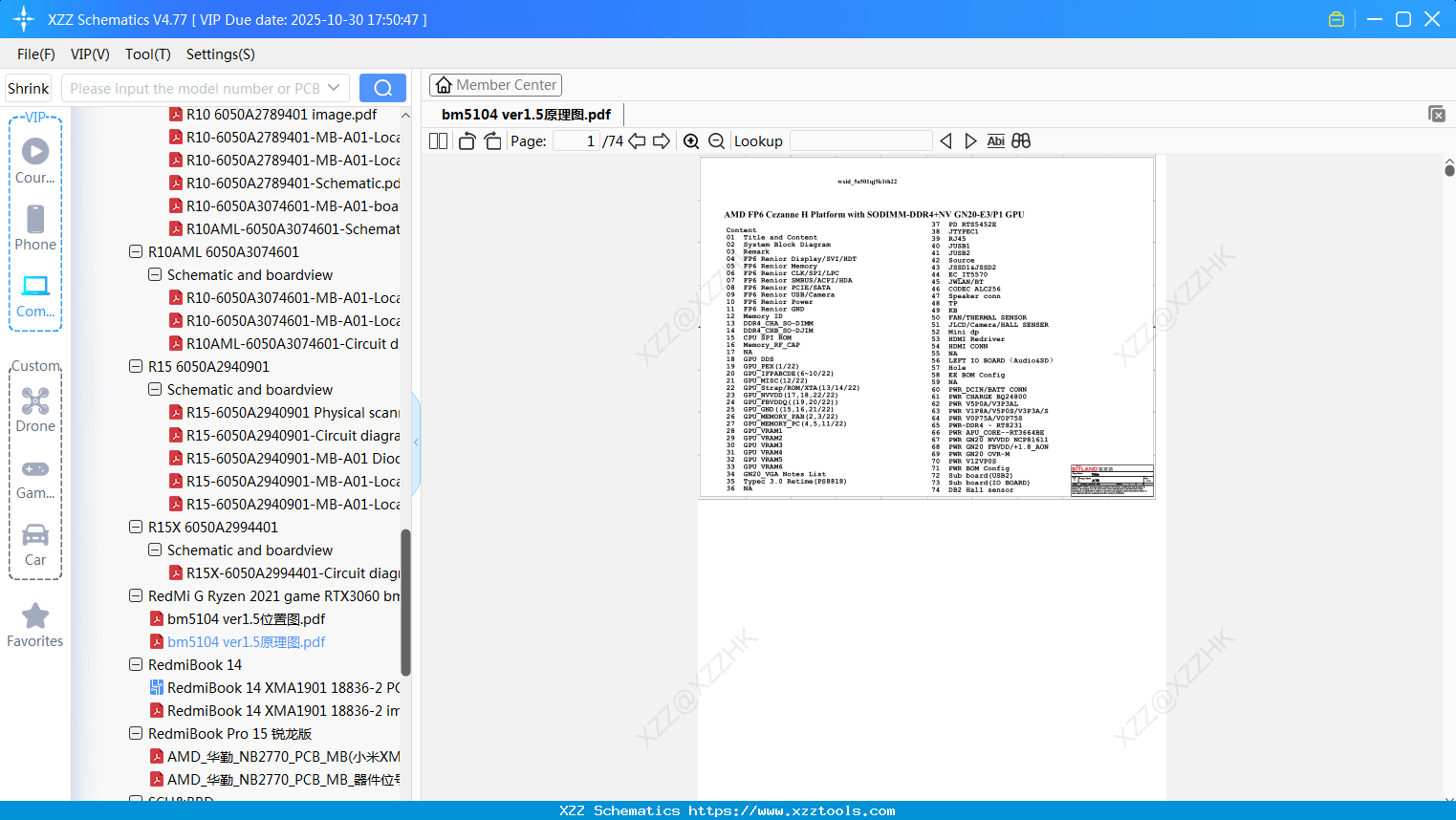Open the Drone category
The image size is (1456, 820).
click(x=35, y=409)
